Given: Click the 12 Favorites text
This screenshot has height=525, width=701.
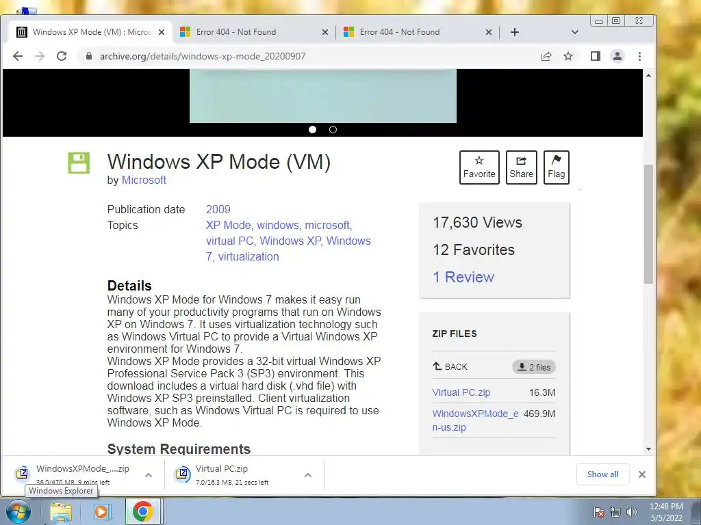Looking at the screenshot, I should (474, 250).
